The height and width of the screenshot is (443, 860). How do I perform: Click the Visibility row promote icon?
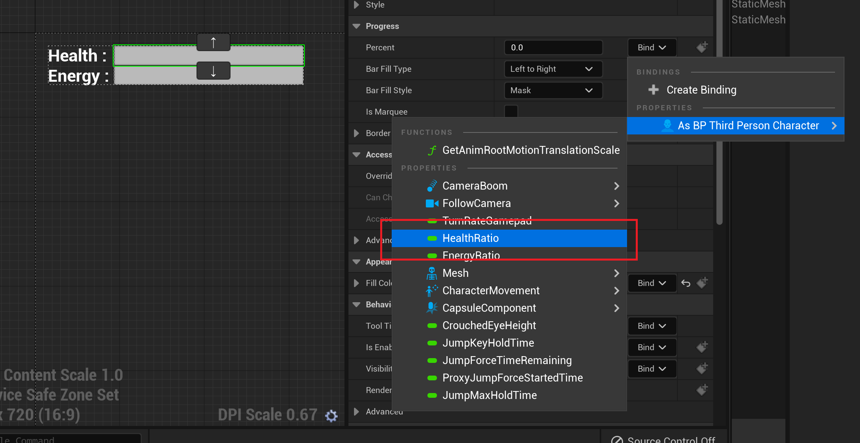(702, 369)
